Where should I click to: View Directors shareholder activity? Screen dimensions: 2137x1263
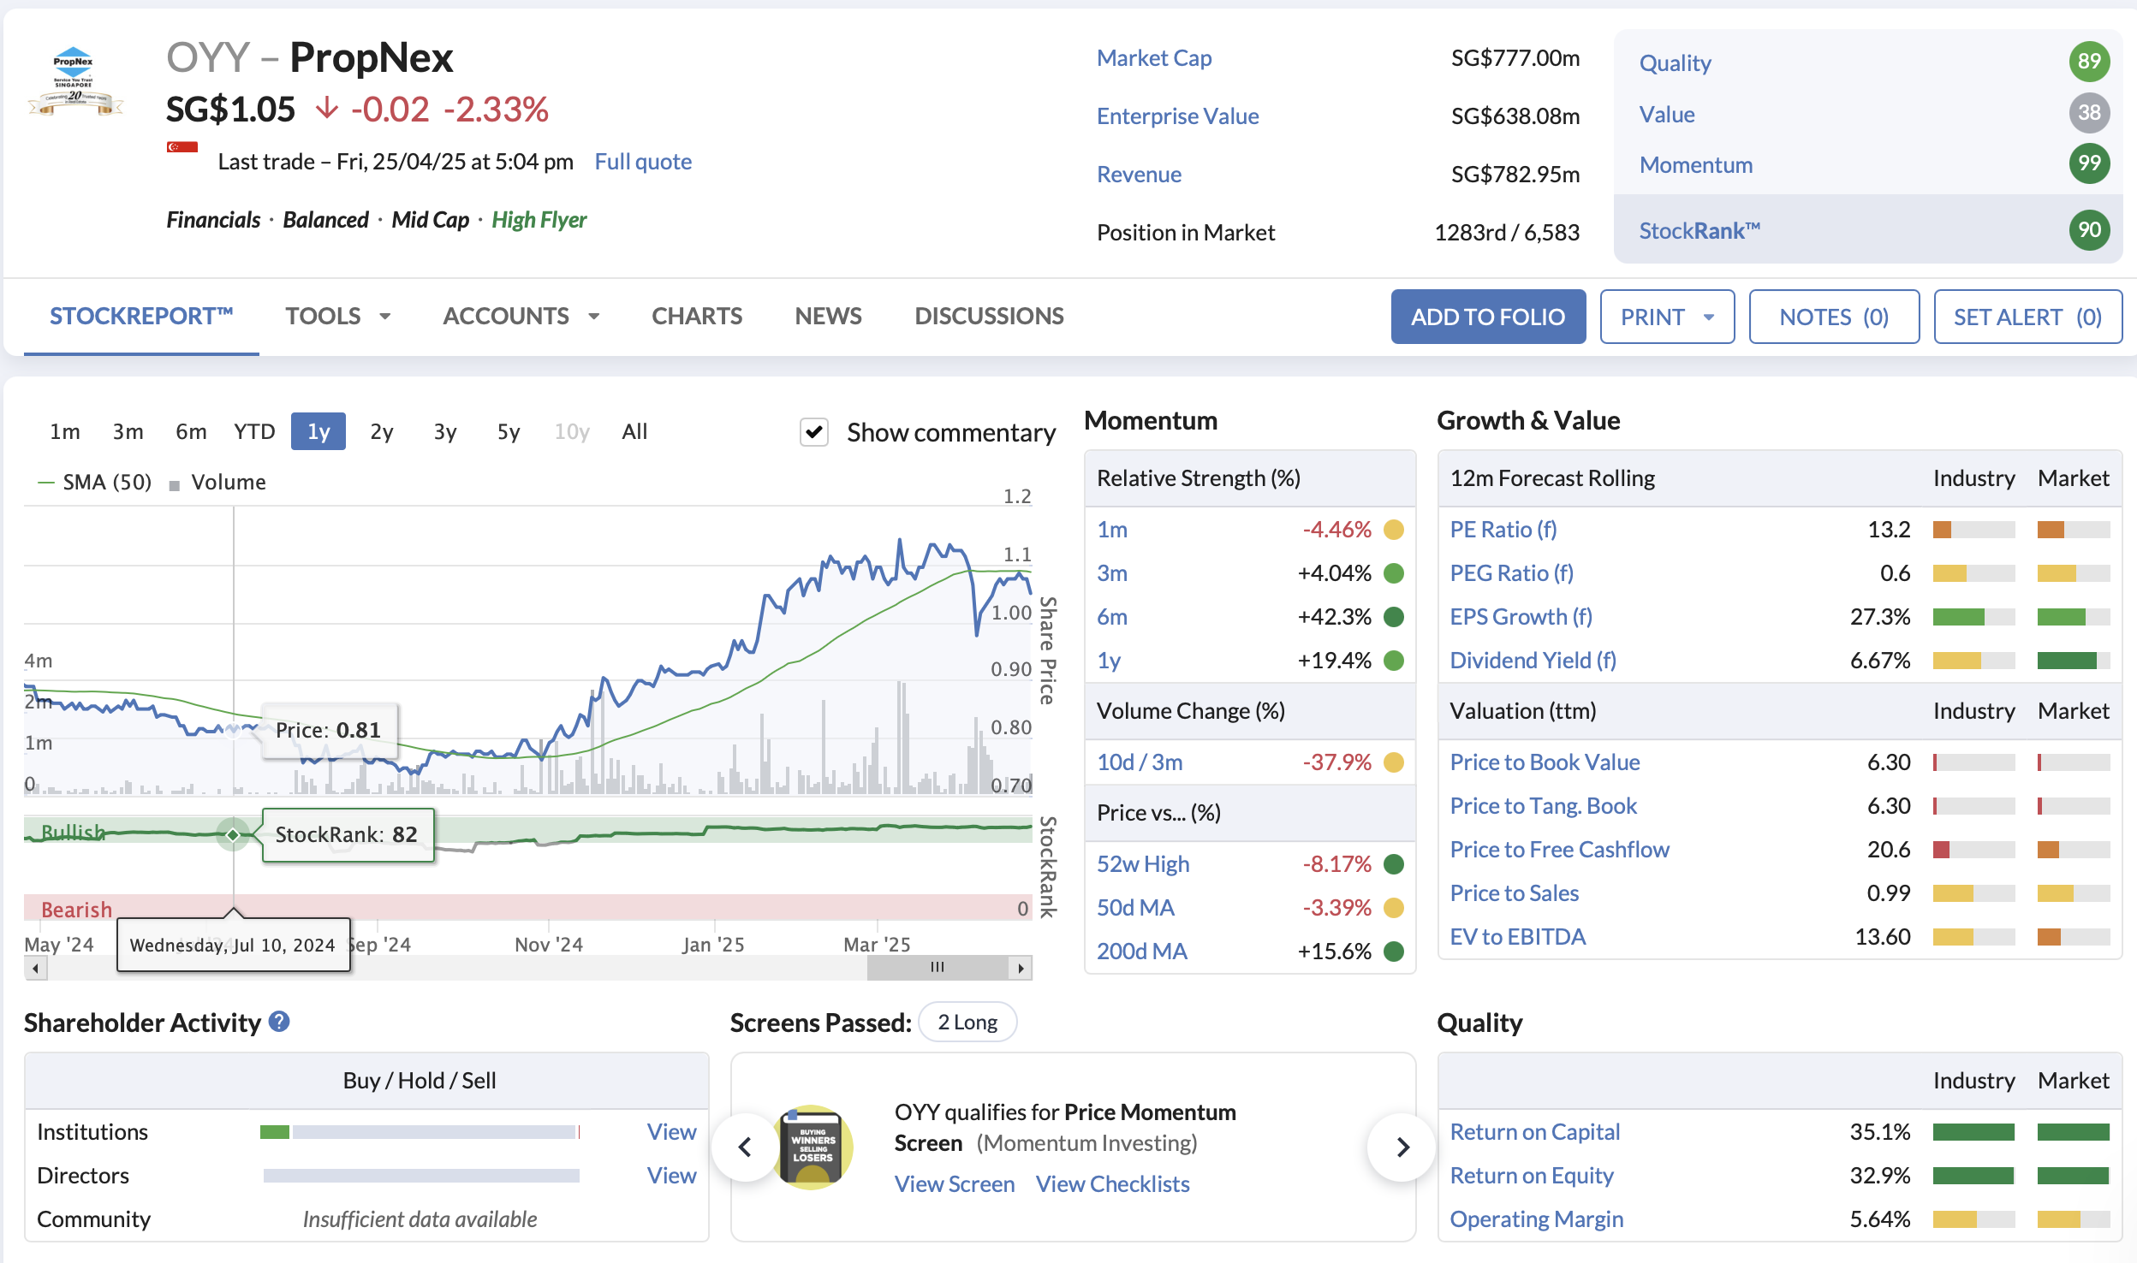tap(671, 1176)
